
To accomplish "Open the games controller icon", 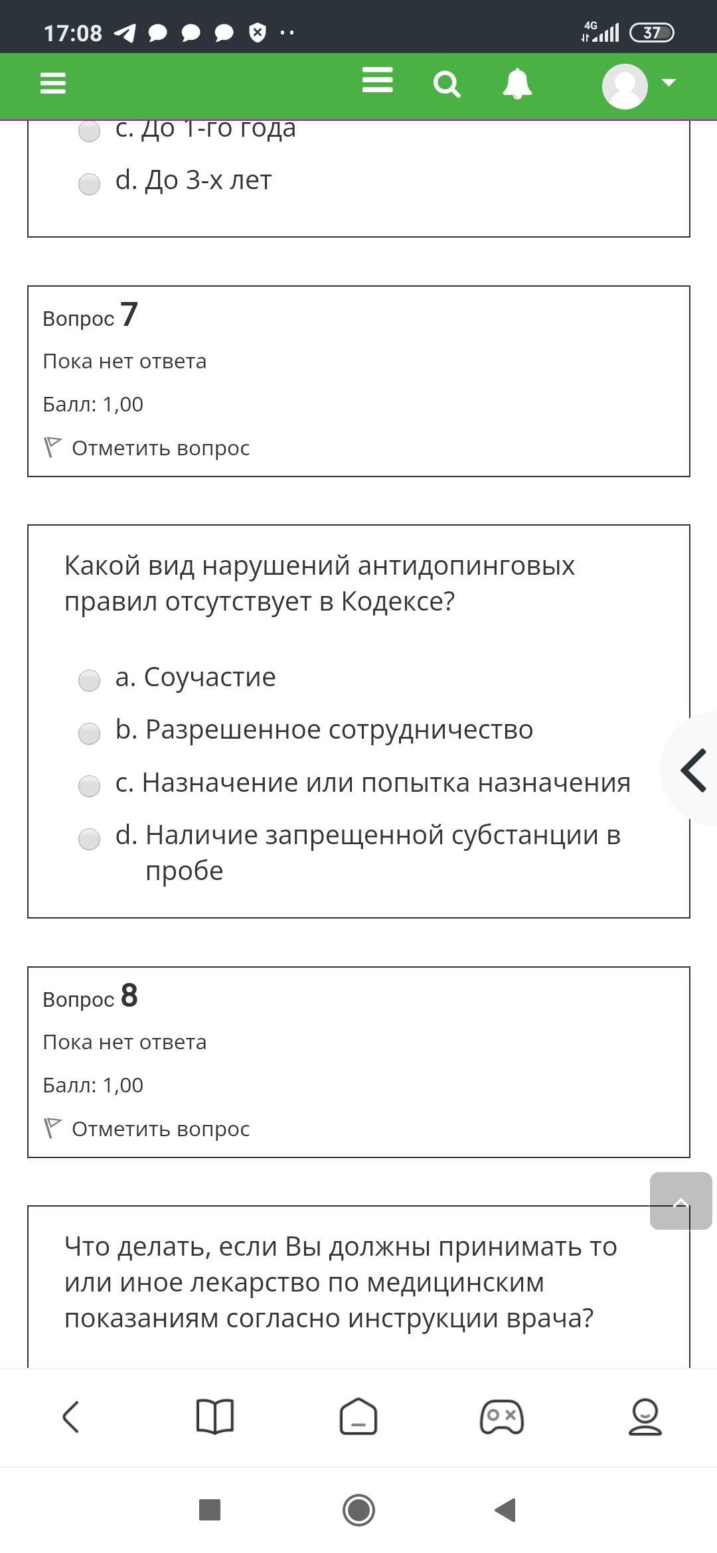I will 502,1417.
